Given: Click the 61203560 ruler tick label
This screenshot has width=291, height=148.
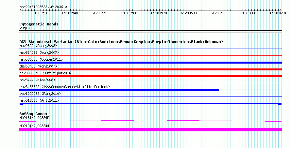Looking at the screenshot, I should point(129,13).
